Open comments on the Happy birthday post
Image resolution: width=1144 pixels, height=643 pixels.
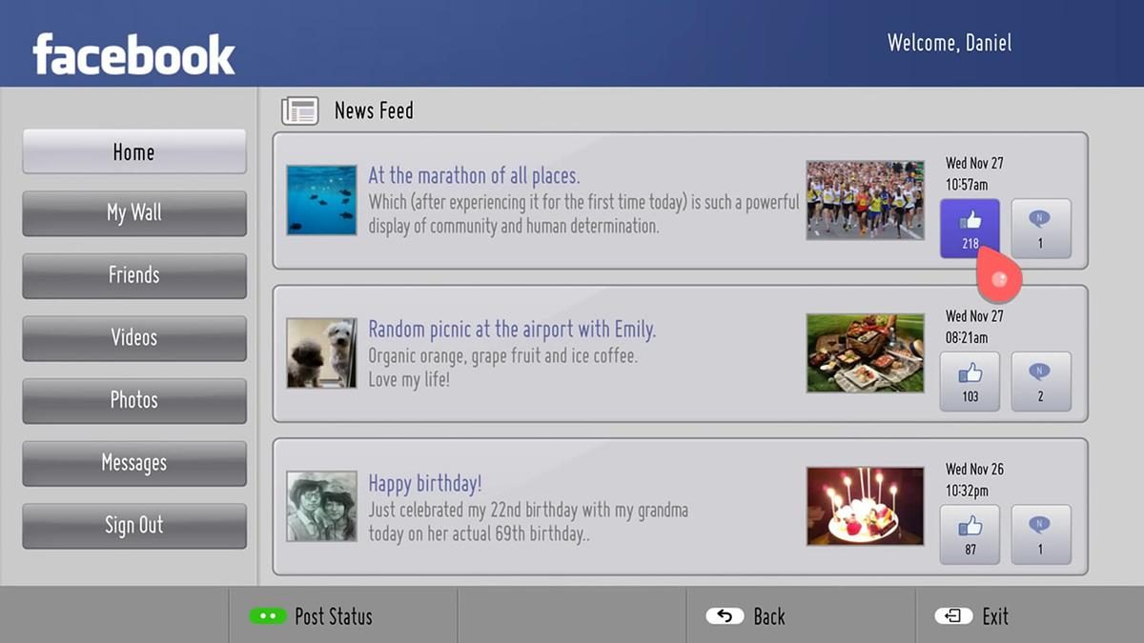[x=1040, y=535]
